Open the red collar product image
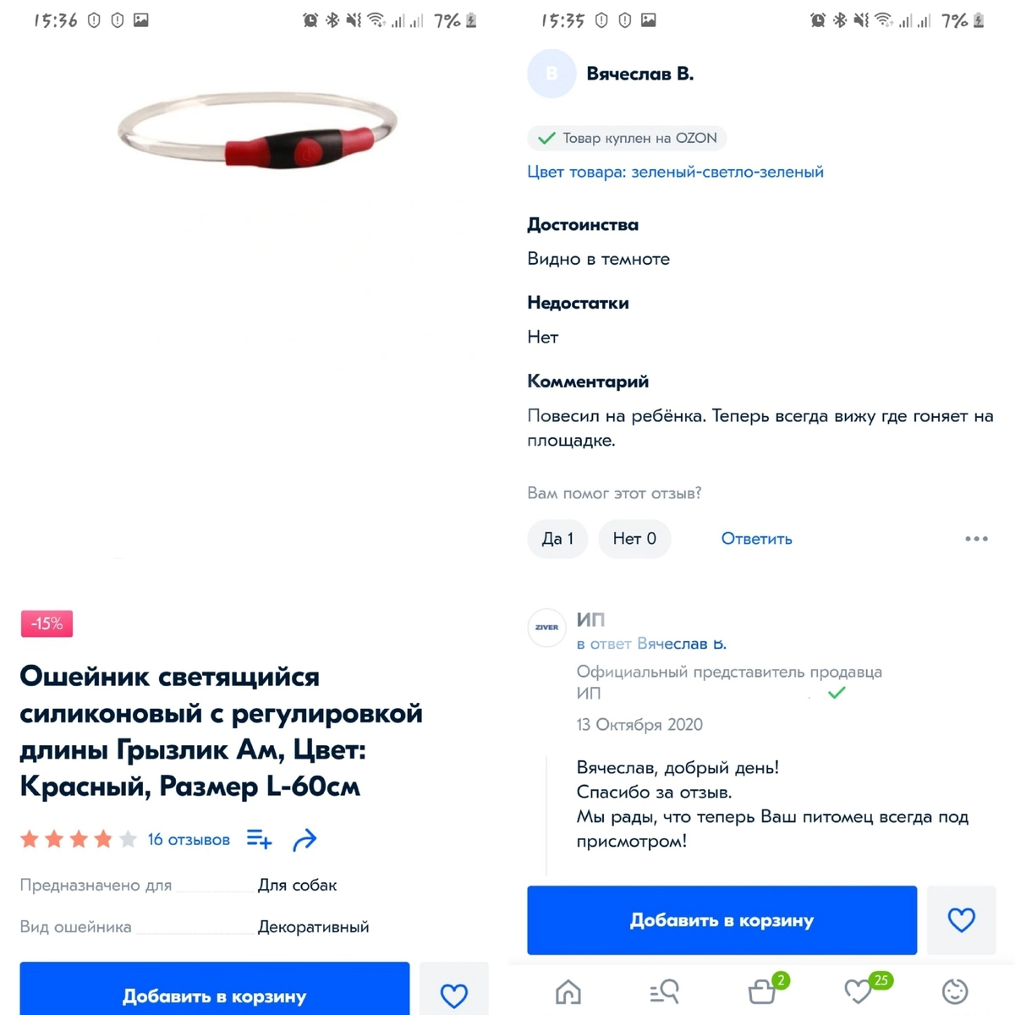This screenshot has width=1015, height=1015. (257, 129)
